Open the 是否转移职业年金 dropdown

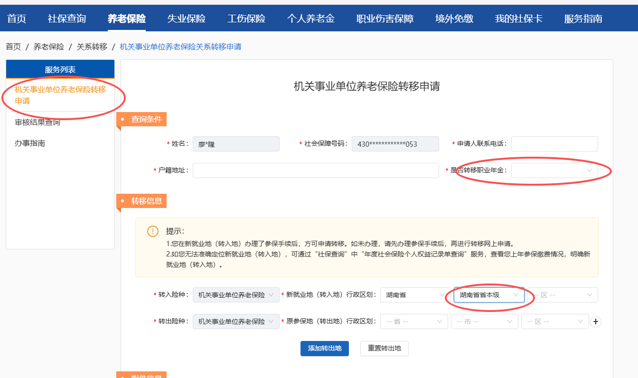pos(554,170)
